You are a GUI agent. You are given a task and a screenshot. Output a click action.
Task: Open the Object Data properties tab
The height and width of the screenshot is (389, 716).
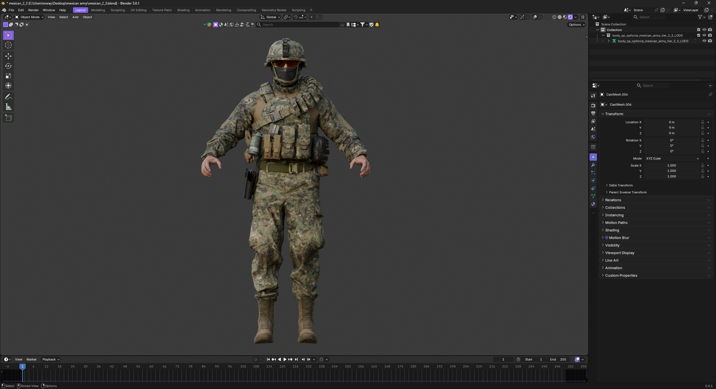[x=593, y=196]
